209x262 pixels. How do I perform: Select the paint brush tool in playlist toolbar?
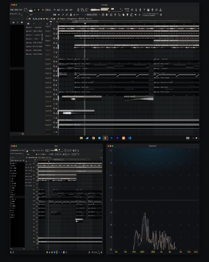point(36,19)
